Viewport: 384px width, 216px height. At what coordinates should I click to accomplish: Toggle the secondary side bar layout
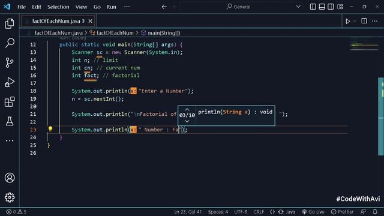click(331, 7)
